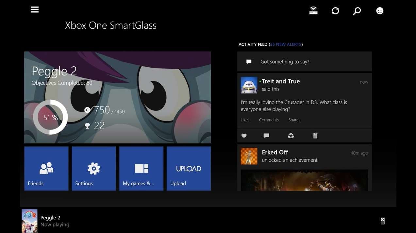
Task: Click the 'unlocked an achievement' text
Action: click(x=290, y=160)
